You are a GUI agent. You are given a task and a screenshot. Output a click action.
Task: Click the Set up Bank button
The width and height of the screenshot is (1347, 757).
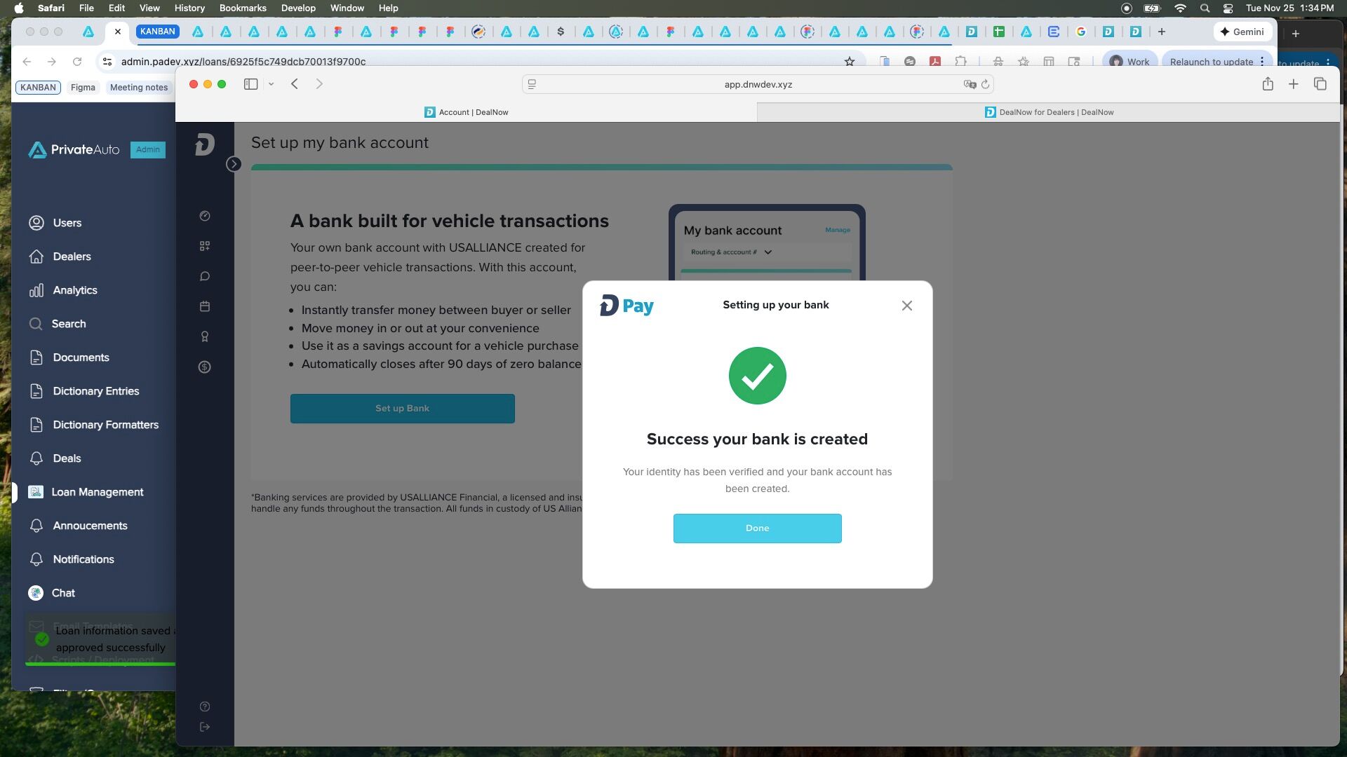pyautogui.click(x=402, y=409)
